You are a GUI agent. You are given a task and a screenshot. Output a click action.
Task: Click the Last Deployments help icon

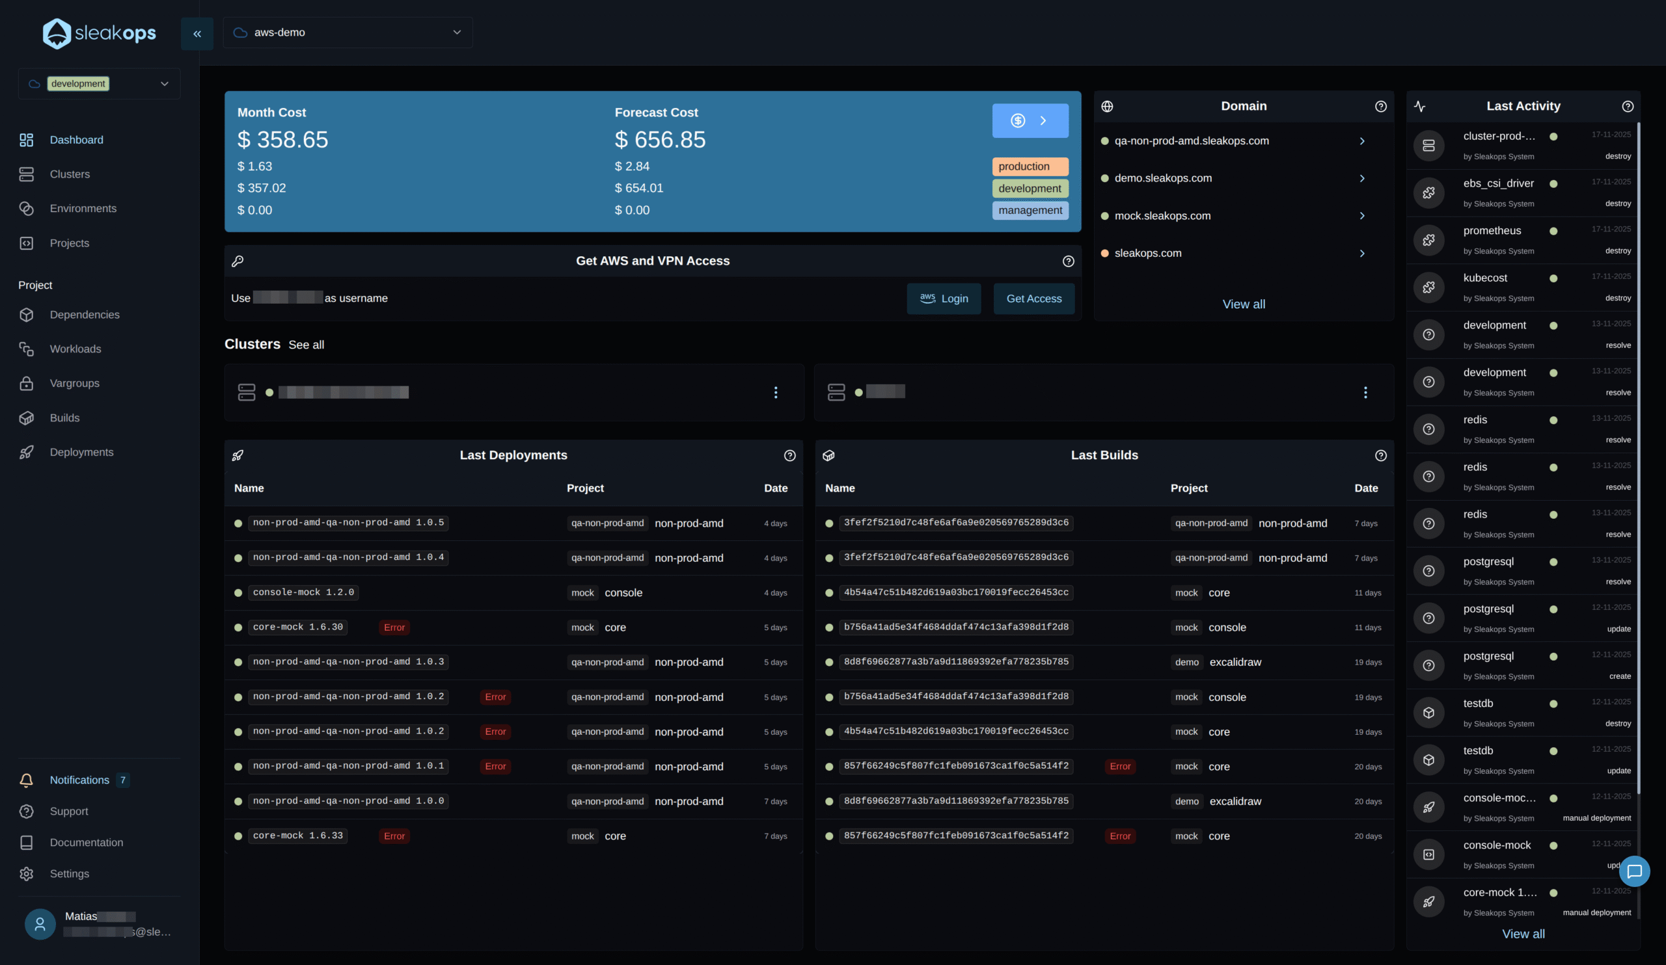click(789, 455)
